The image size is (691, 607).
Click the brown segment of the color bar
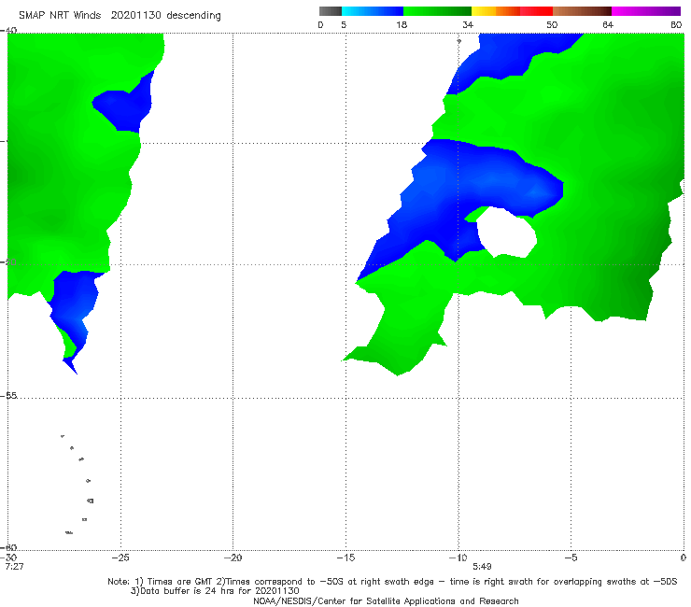582,11
